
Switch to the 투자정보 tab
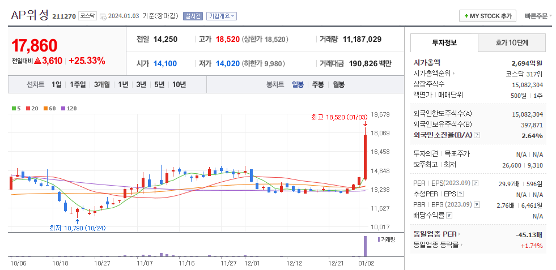444,43
